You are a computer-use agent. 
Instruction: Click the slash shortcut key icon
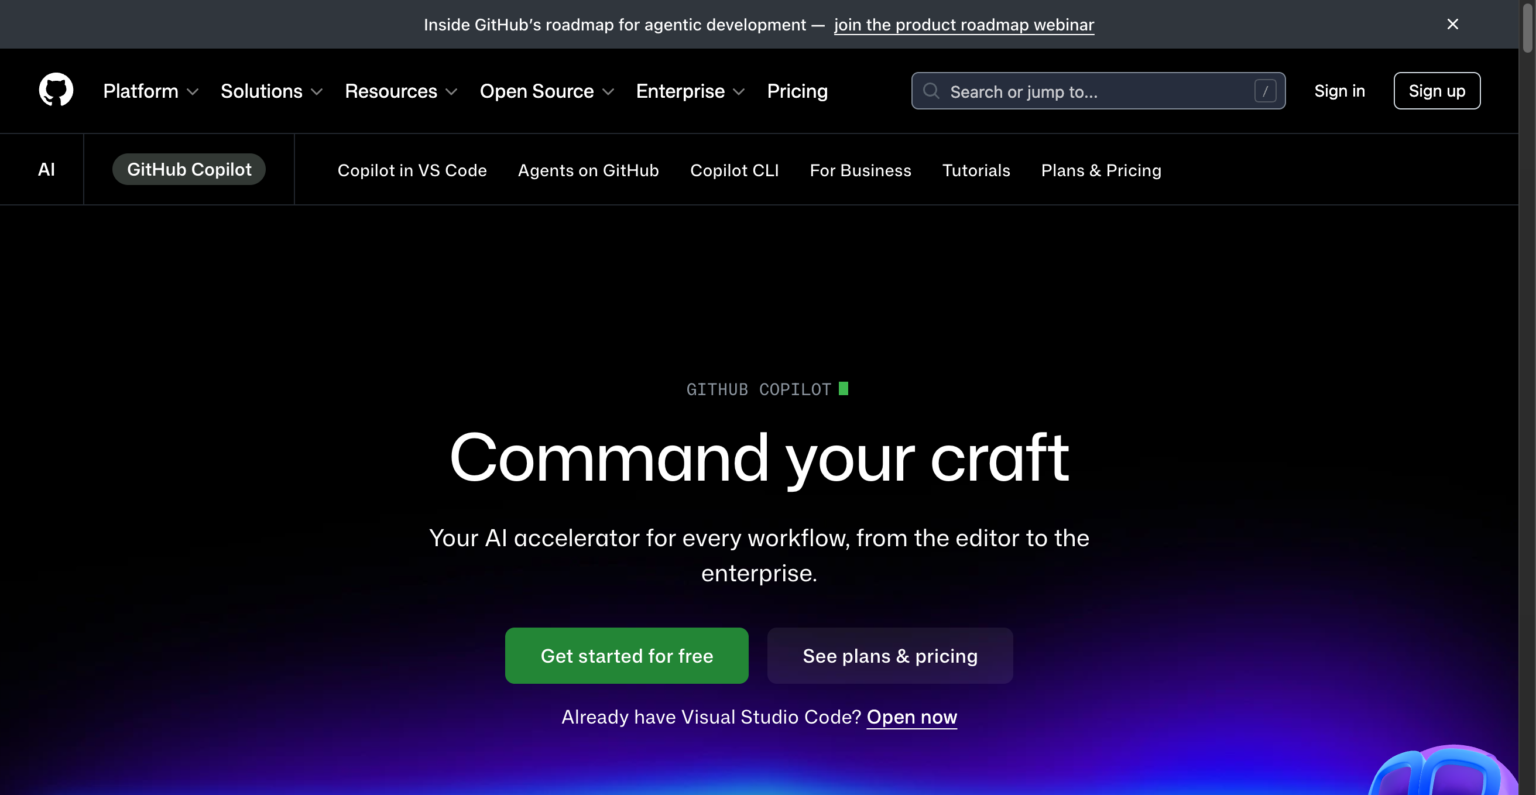[x=1265, y=91]
